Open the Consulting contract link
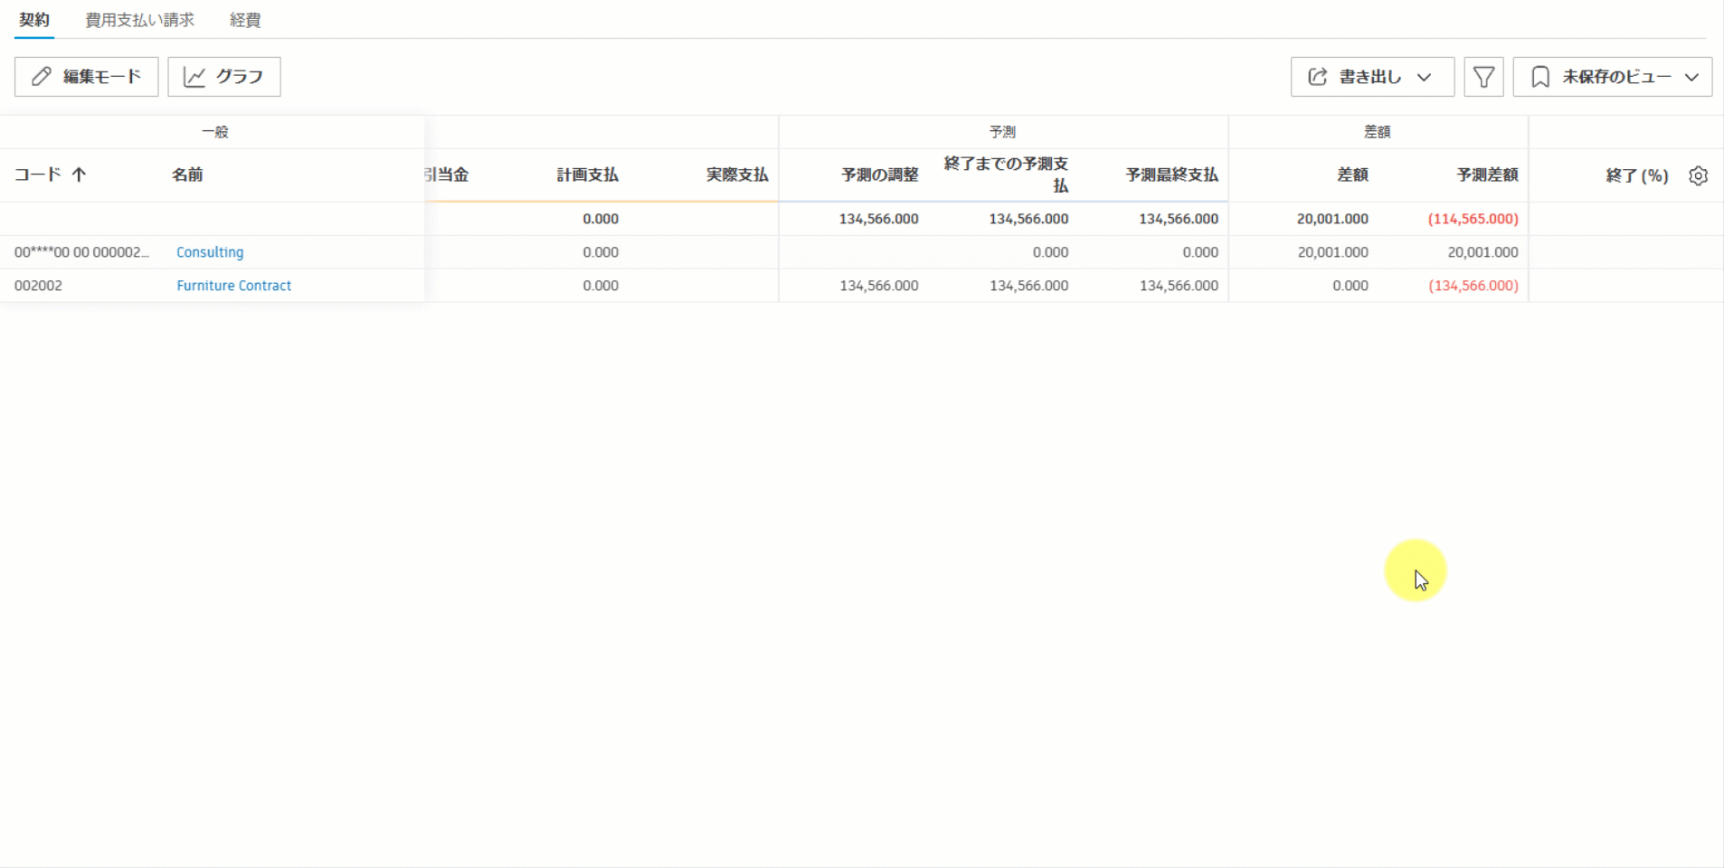The height and width of the screenshot is (868, 1724). click(x=210, y=252)
